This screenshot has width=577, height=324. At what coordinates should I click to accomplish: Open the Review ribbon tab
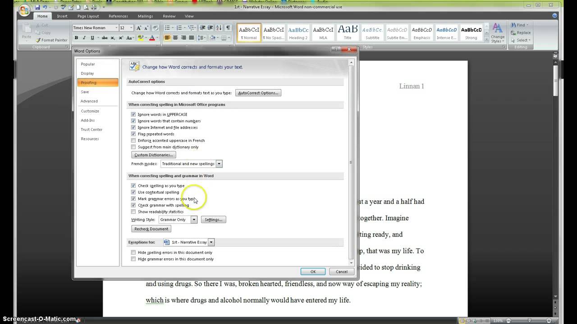pos(169,16)
